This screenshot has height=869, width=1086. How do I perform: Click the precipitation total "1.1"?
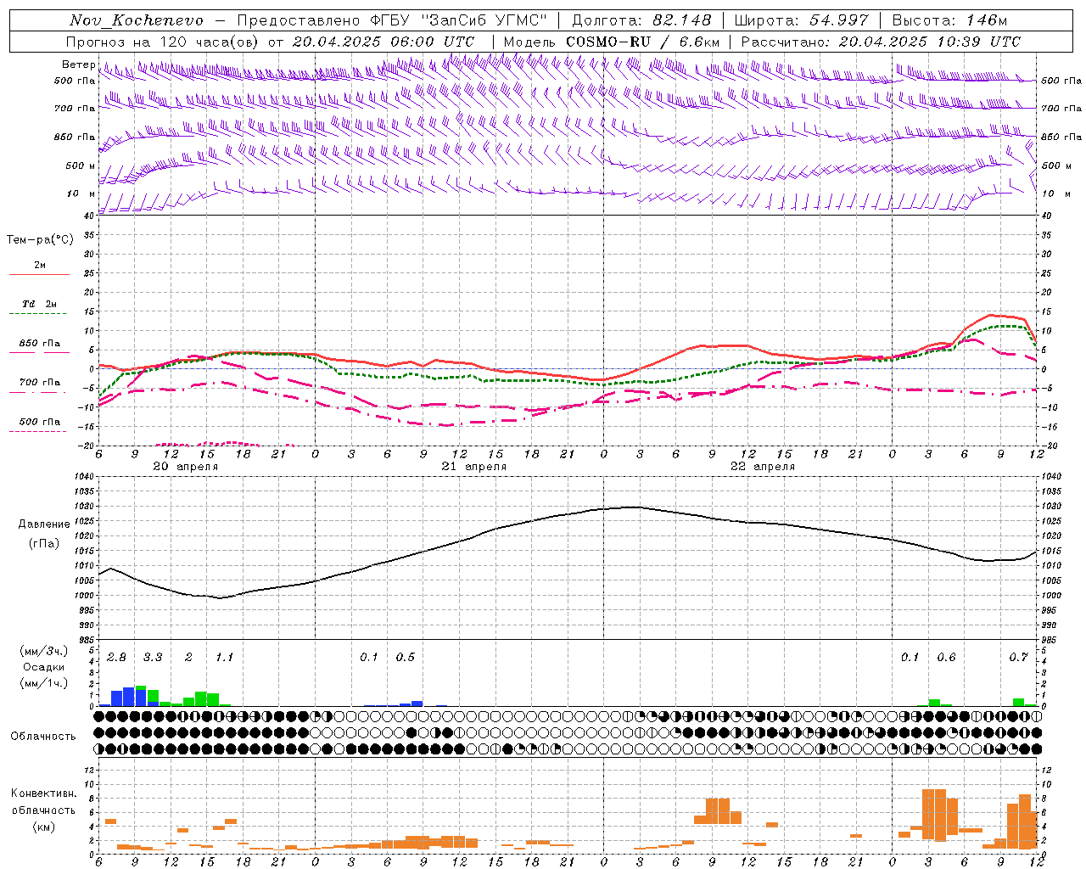[x=224, y=658]
